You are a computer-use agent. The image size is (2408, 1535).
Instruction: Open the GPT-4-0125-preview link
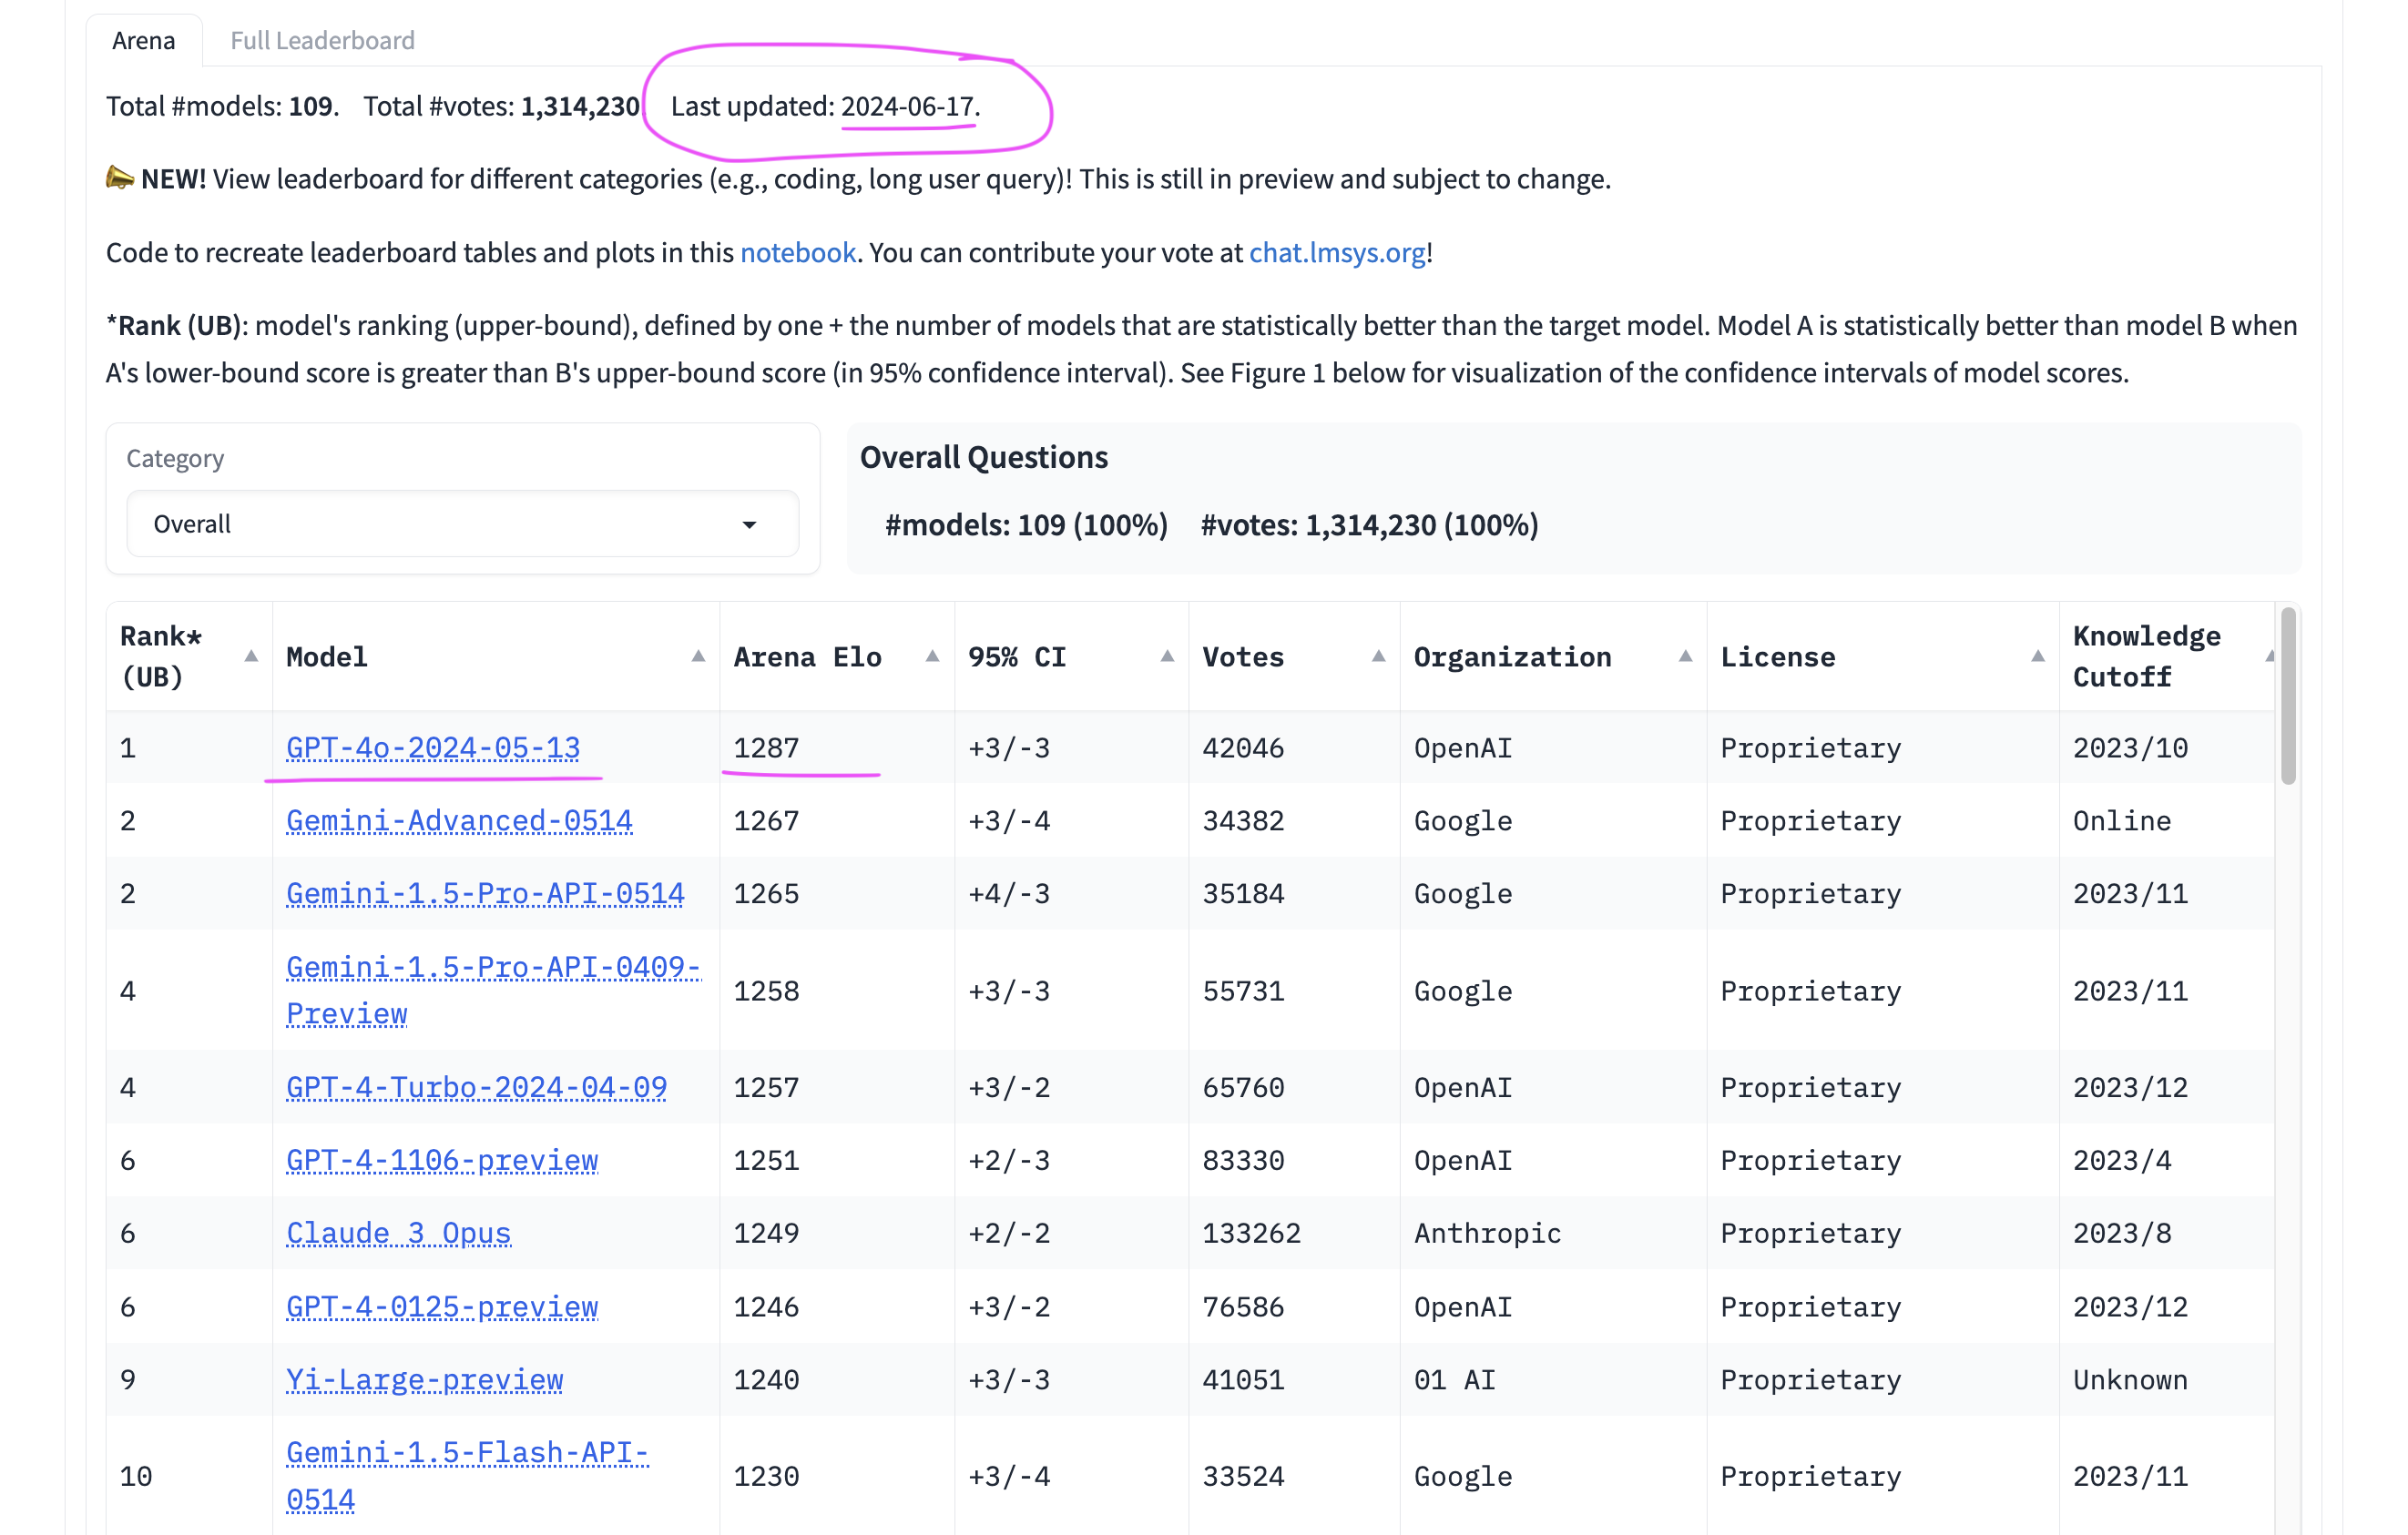pyautogui.click(x=442, y=1307)
